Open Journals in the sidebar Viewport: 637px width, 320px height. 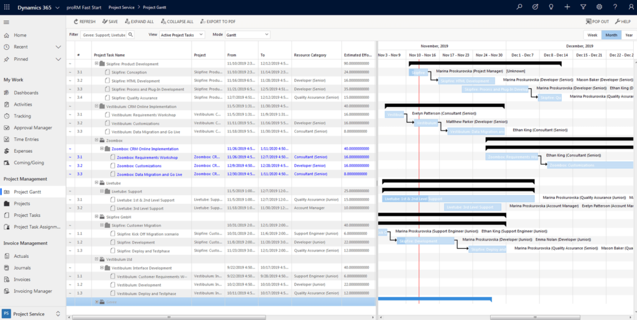click(22, 268)
